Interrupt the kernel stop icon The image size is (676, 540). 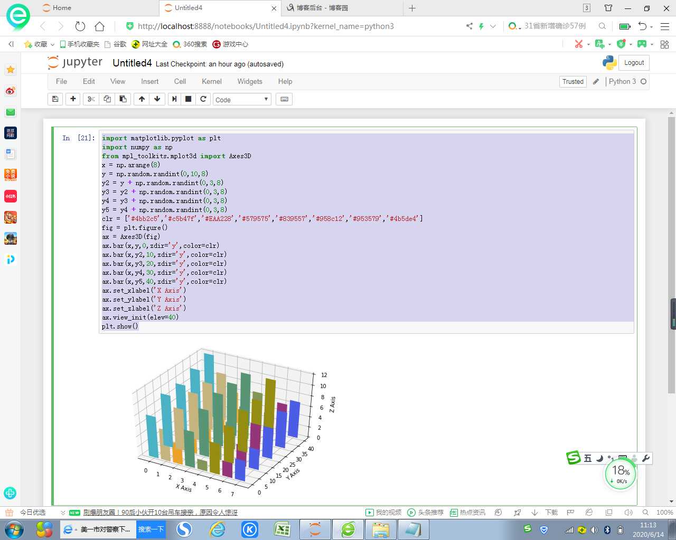pos(188,99)
